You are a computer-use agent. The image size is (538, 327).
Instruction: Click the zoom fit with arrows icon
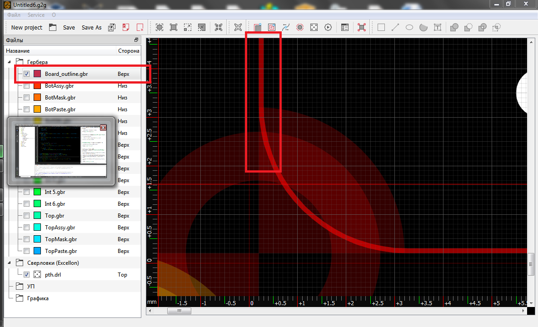pos(159,27)
